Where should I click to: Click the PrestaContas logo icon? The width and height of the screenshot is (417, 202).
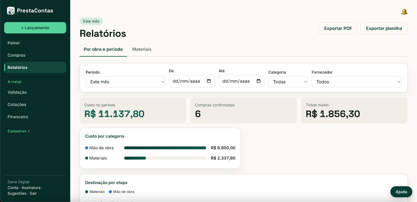[x=11, y=11]
